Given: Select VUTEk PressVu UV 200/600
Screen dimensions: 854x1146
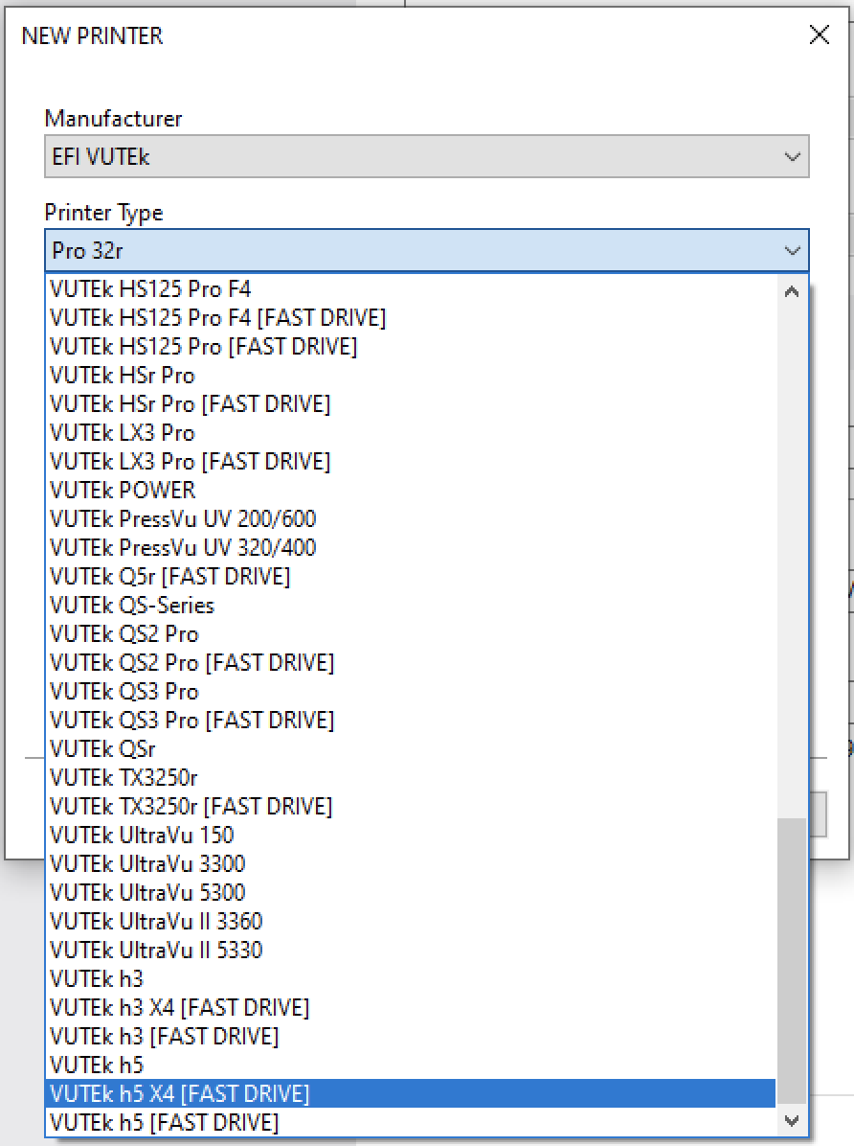Looking at the screenshot, I should click(412, 519).
